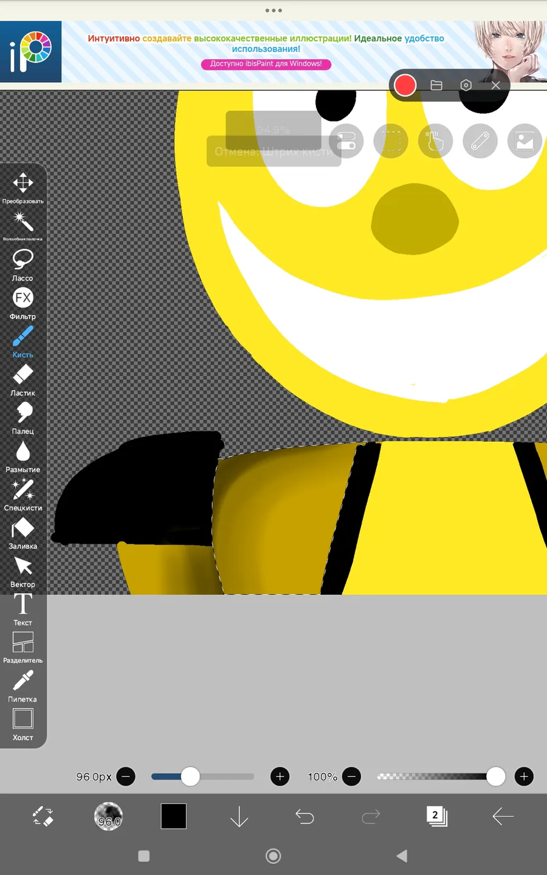547x875 pixels.
Task: Toggle the view mode switch icon
Action: pyautogui.click(x=346, y=141)
